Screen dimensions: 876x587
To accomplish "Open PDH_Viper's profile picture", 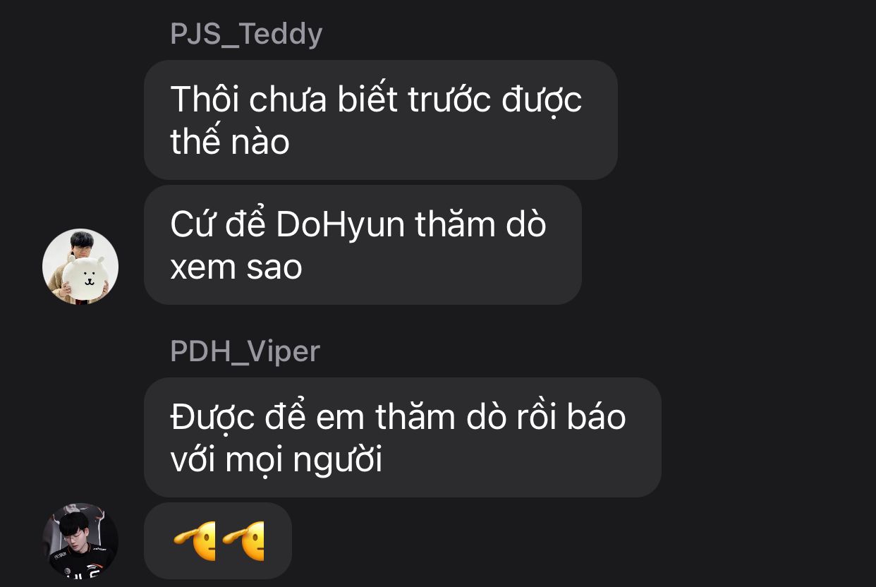I will tap(80, 541).
